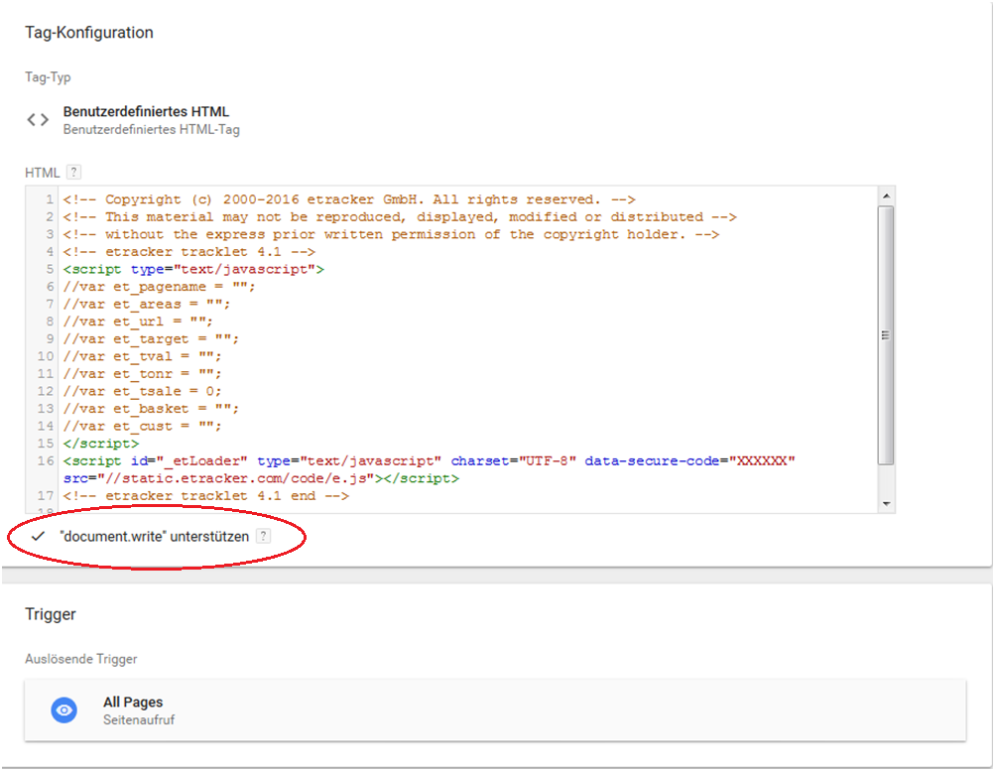The width and height of the screenshot is (995, 771).
Task: Place cursor in the //var et_areas line
Action: coord(147,304)
